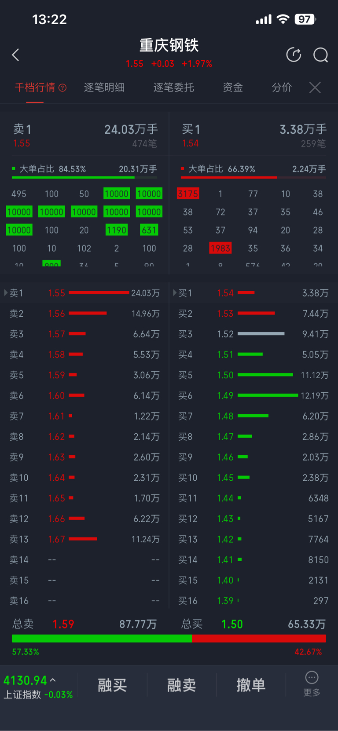Tap the stock title 重庆钢铁
This screenshot has height=731, width=338.
coord(169,45)
